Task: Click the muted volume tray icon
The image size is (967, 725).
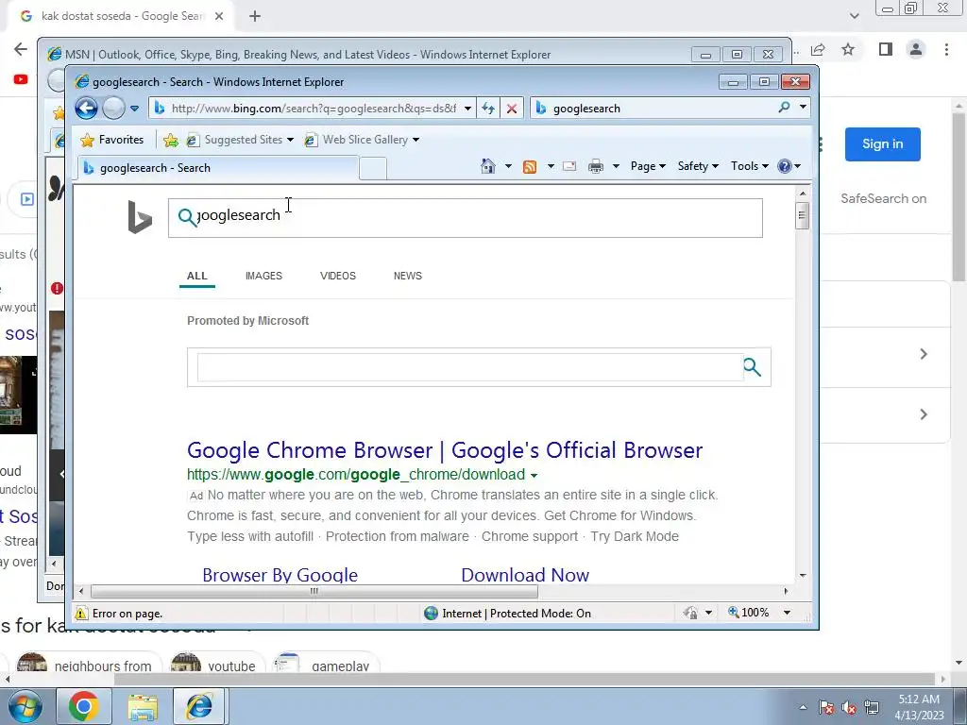Action: coord(848,707)
